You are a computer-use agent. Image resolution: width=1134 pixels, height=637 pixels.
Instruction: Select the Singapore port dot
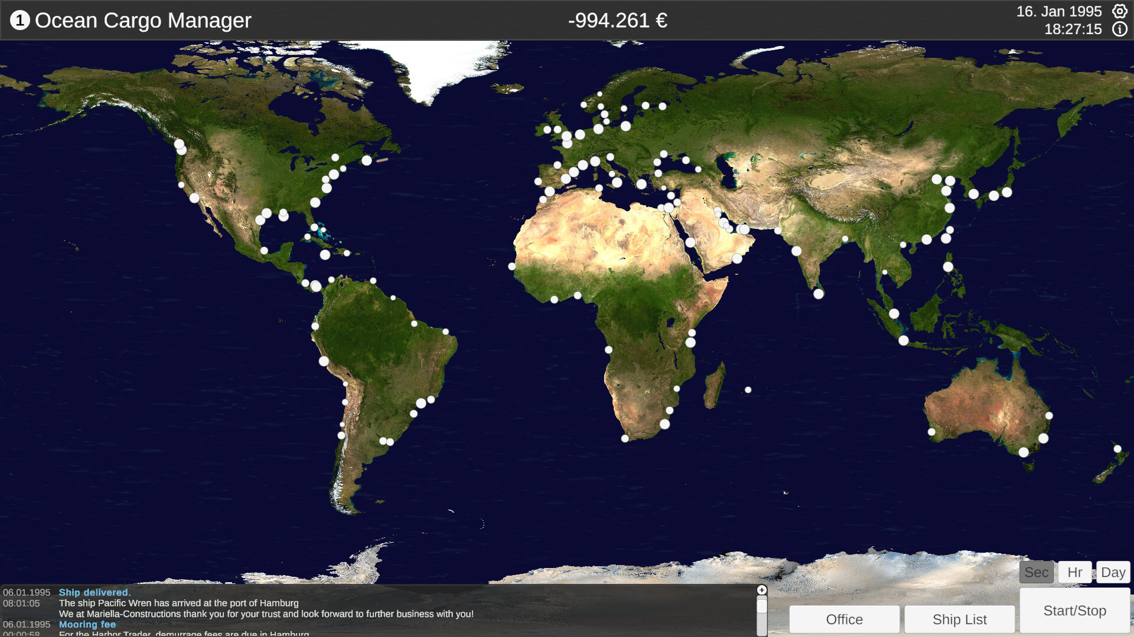pos(894,314)
